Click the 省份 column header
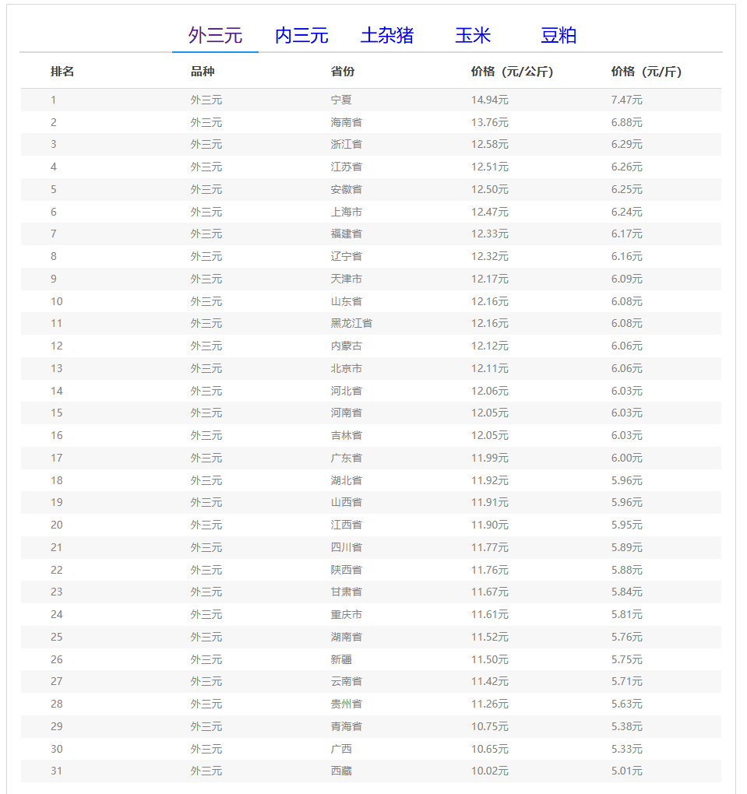This screenshot has height=794, width=747. point(343,72)
